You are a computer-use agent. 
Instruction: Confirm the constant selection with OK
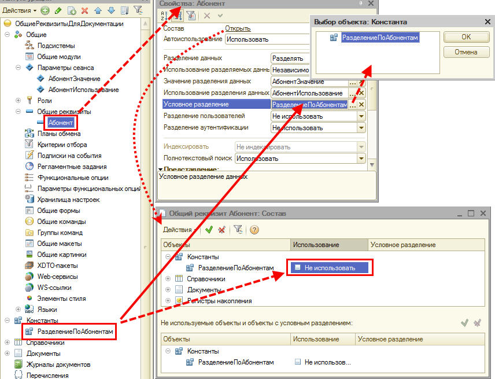466,37
